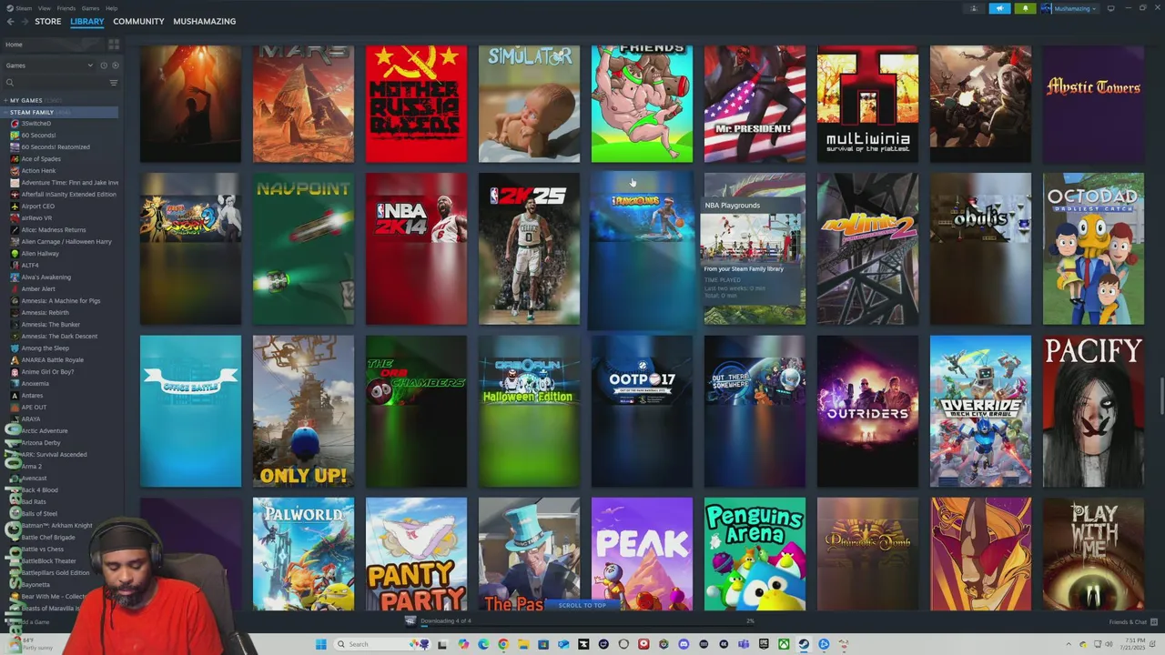Screen dimensions: 1165x655
Task: Click the library search field
Action: click(59, 83)
